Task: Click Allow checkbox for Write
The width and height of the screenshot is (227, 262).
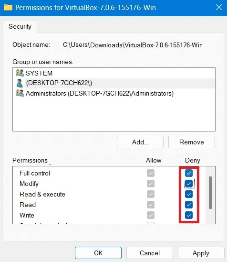Action: (x=151, y=215)
